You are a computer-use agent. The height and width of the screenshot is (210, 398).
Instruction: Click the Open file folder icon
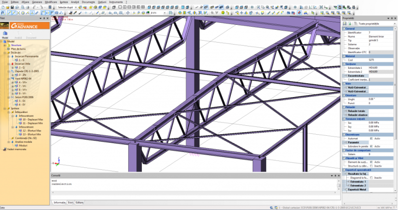7,8
